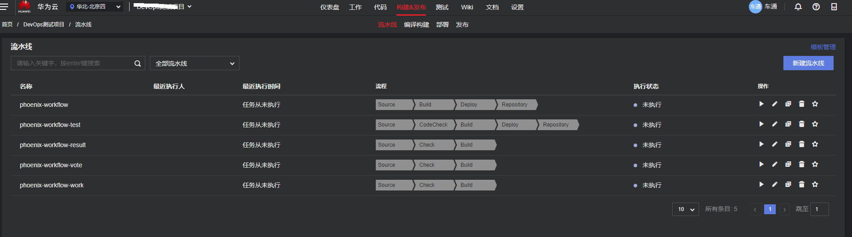
Task: Open the notifications bell
Action: 798,7
